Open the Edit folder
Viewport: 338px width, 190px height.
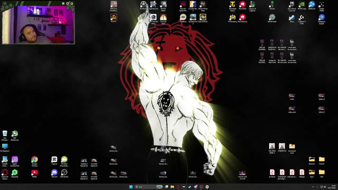click(x=322, y=173)
